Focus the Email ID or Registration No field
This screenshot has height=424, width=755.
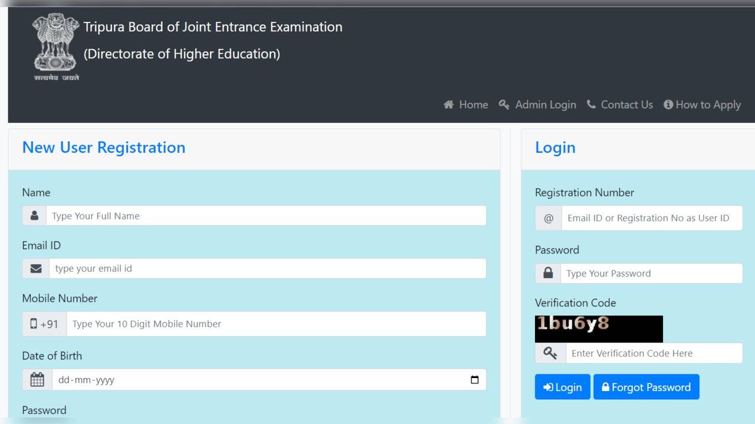[652, 218]
